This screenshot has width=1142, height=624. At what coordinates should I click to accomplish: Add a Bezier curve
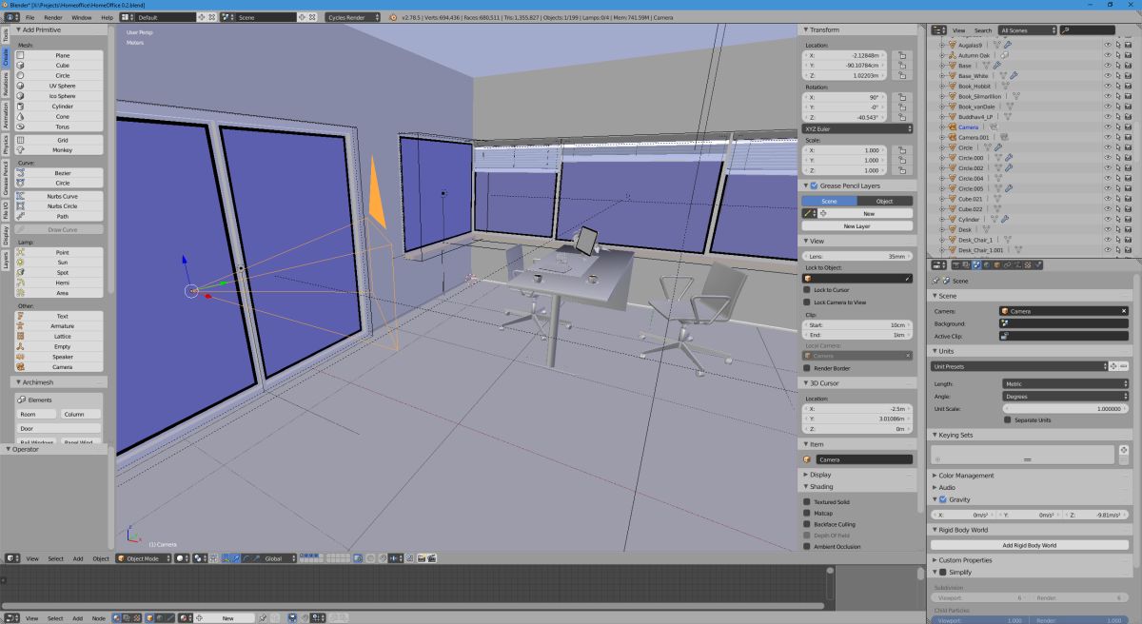click(x=59, y=173)
